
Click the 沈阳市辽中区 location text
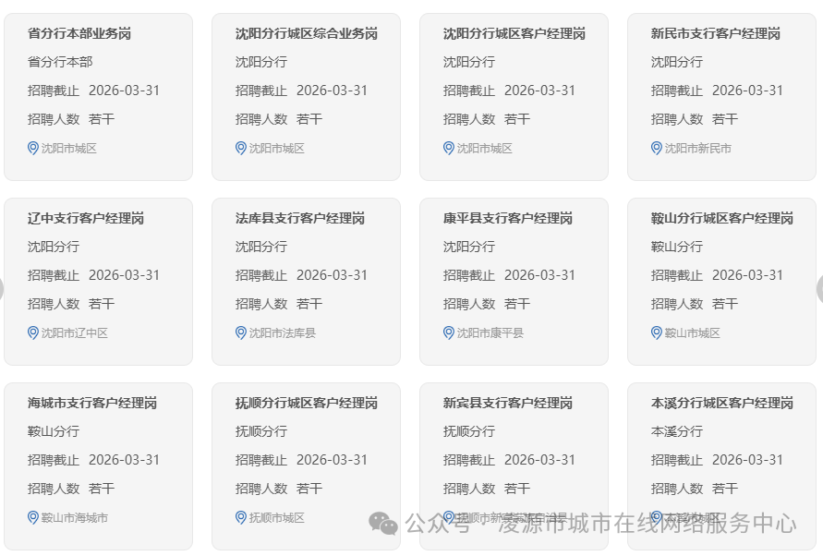(75, 332)
